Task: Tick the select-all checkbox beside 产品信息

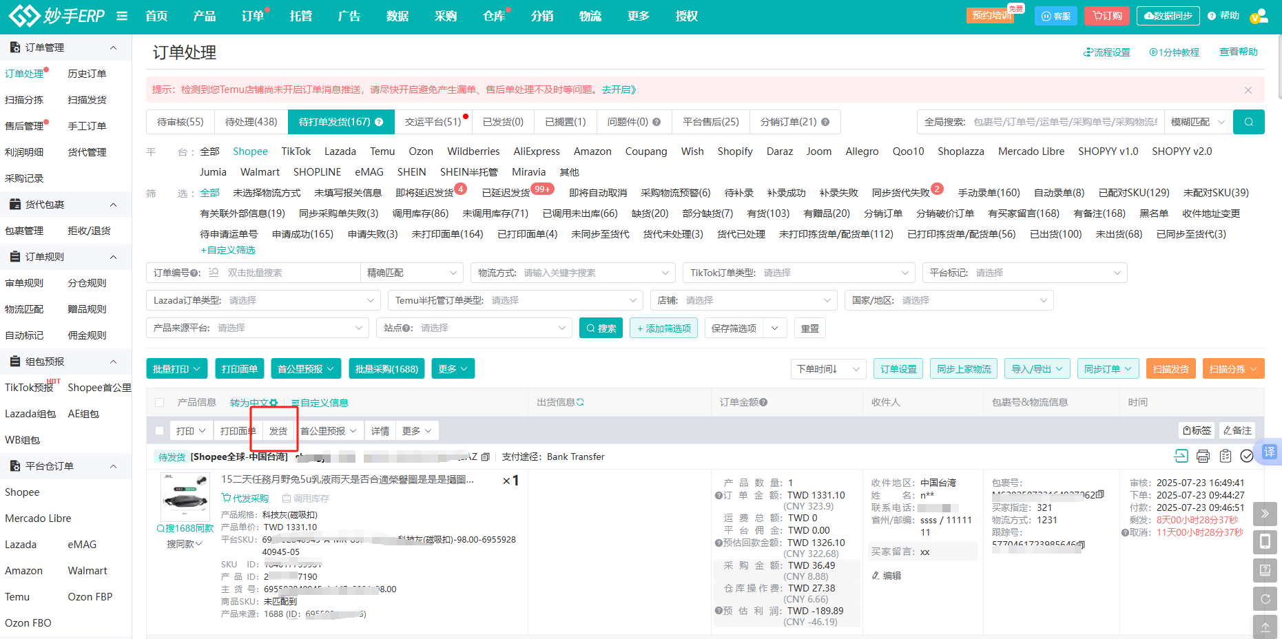Action: coord(160,403)
